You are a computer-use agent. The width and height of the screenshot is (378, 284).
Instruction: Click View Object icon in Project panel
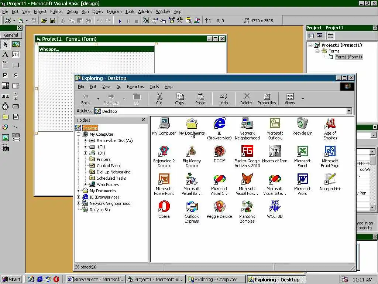point(319,36)
